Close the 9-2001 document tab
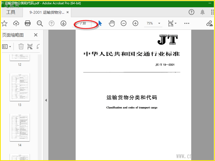This screenshot has width=215, height=161. point(68,12)
